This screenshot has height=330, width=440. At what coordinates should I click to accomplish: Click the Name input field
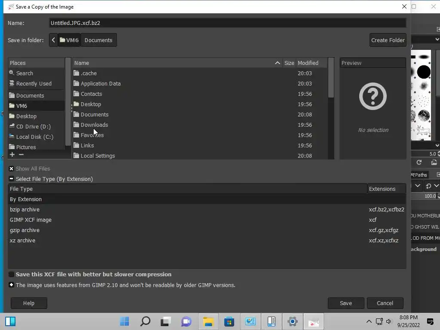228,23
